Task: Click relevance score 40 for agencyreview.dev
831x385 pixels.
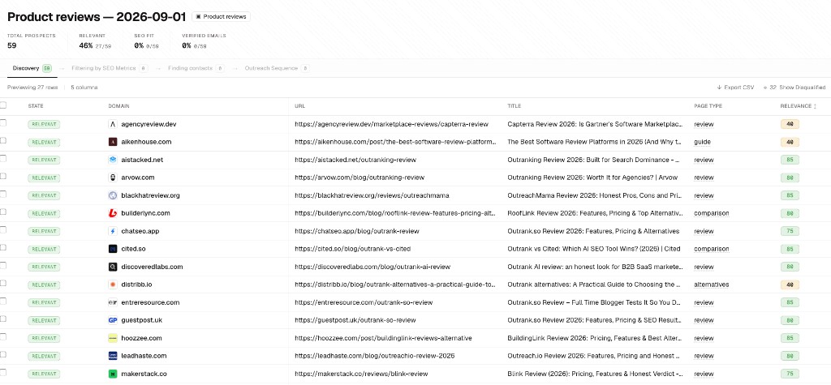Action: [x=790, y=125]
